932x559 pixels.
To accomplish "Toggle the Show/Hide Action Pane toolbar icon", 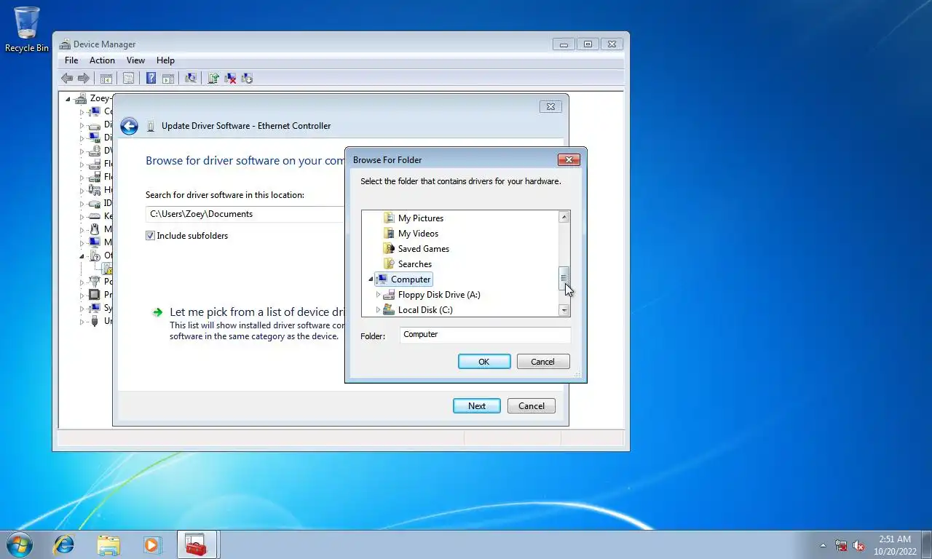I will [167, 79].
